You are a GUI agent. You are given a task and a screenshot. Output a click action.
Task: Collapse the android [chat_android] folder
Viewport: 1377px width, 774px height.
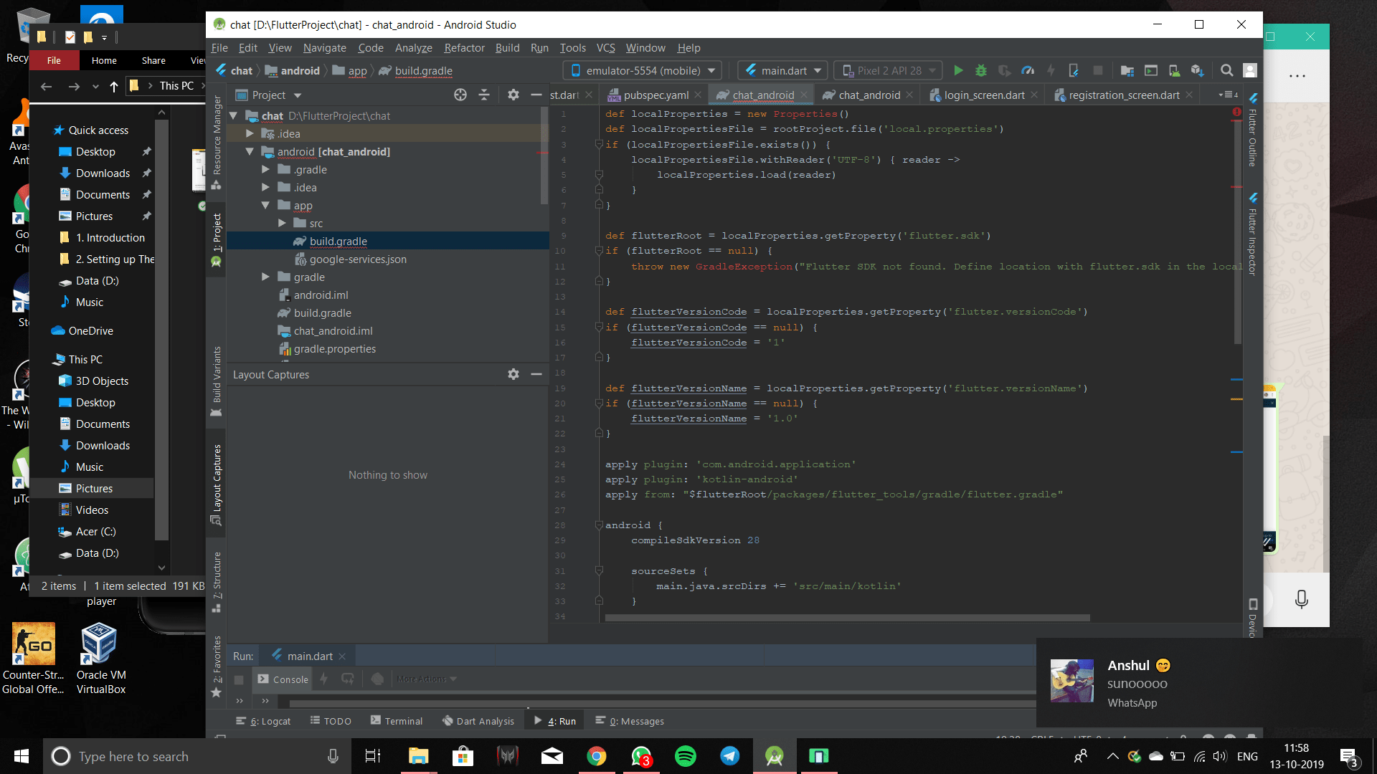[250, 151]
